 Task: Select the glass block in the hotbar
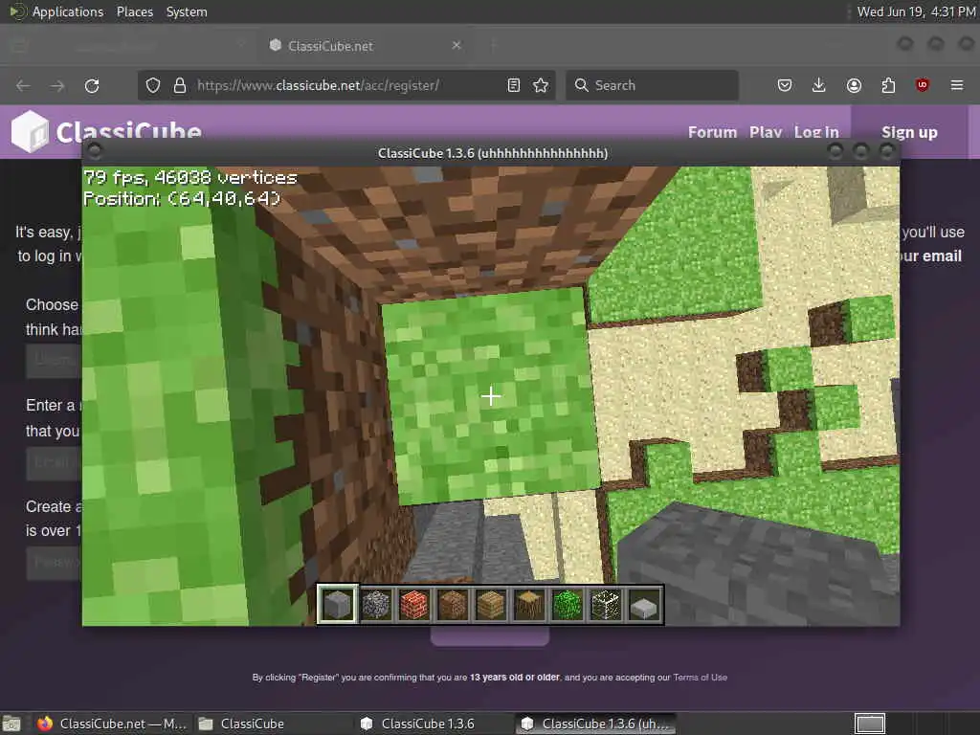point(606,605)
